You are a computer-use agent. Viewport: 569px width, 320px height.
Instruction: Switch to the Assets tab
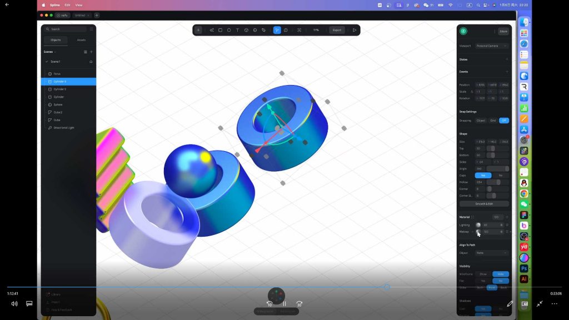pos(81,40)
